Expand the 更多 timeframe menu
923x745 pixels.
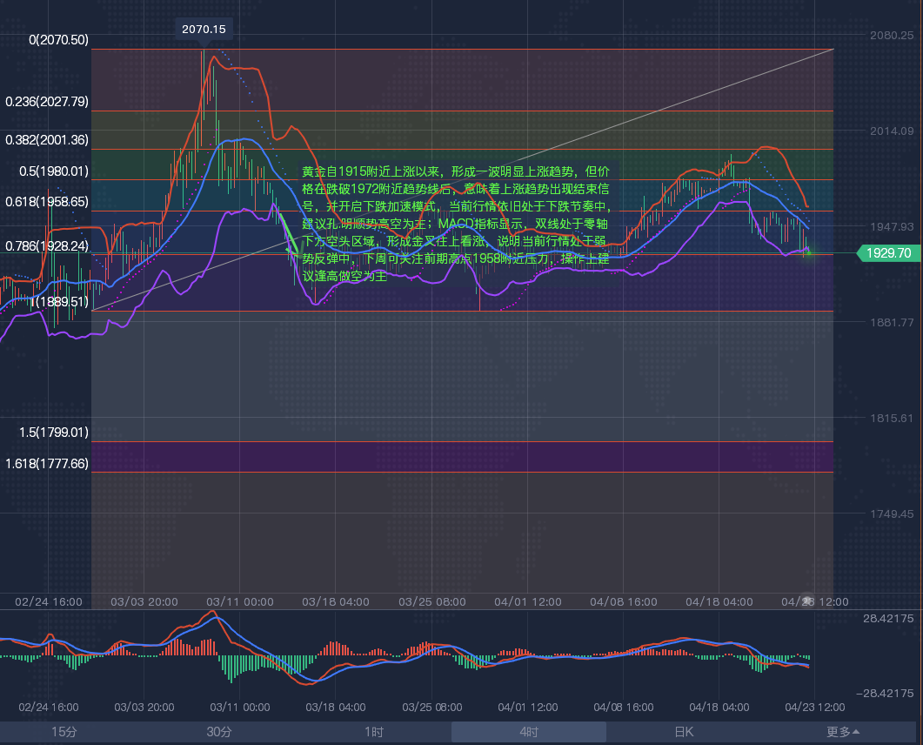click(x=843, y=732)
